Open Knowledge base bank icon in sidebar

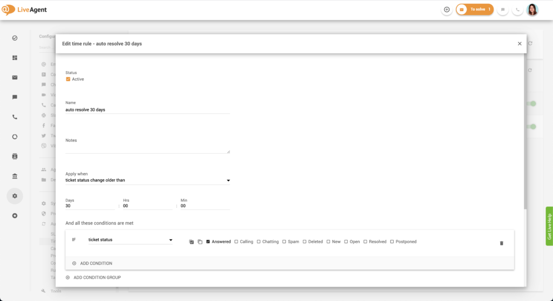click(x=15, y=176)
